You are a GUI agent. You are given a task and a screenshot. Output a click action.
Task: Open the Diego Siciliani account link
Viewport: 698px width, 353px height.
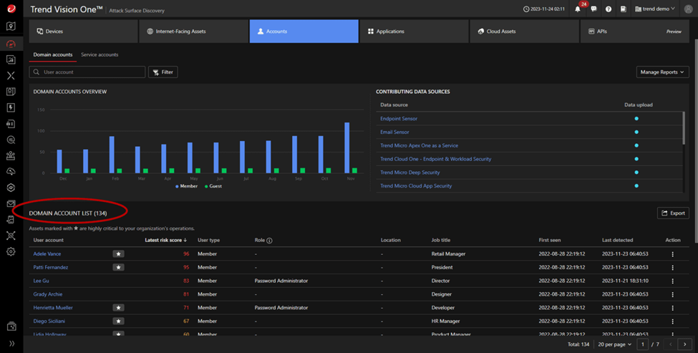49,321
